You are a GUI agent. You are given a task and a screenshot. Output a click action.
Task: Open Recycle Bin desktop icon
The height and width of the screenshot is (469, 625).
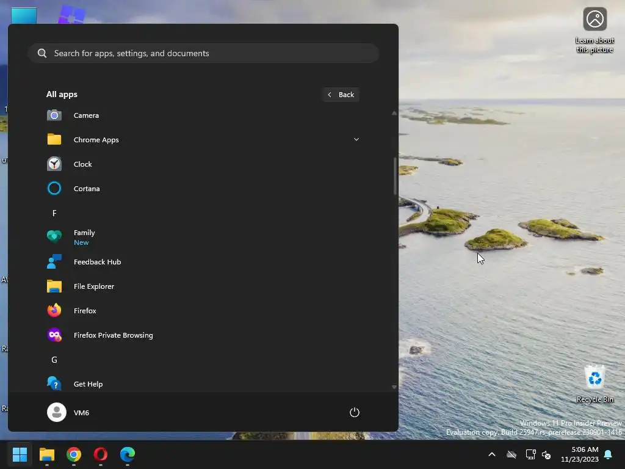coord(594,377)
